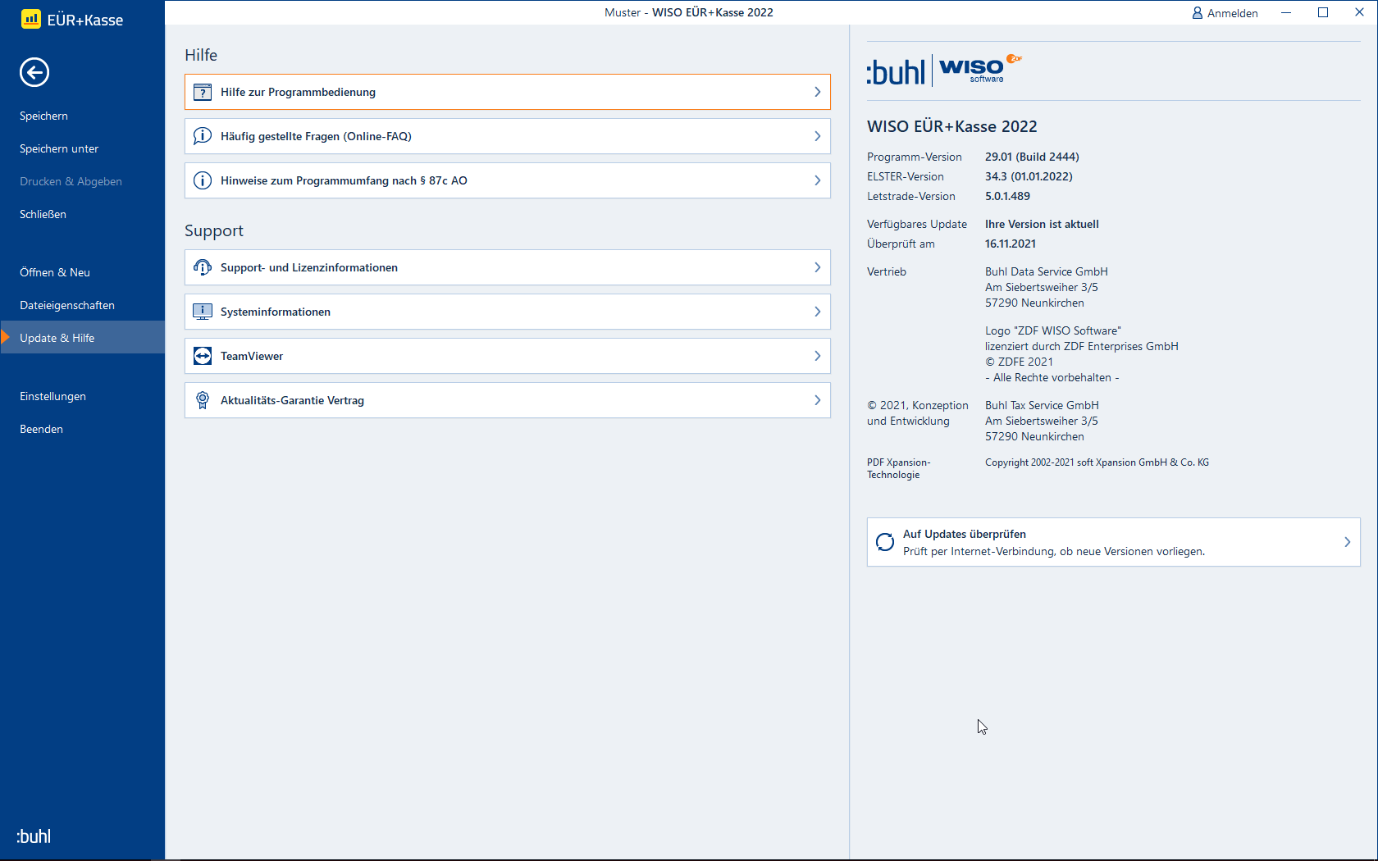Minimize the WISO EÜR+Kasse window
The width and height of the screenshot is (1378, 861).
click(1286, 12)
